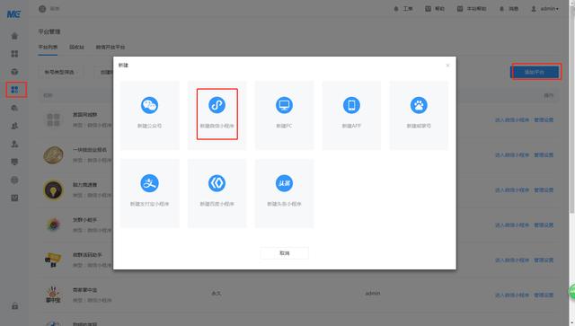Viewport: 575px width, 326px height.
Task: Open the admin user dropdown
Action: (x=545, y=8)
